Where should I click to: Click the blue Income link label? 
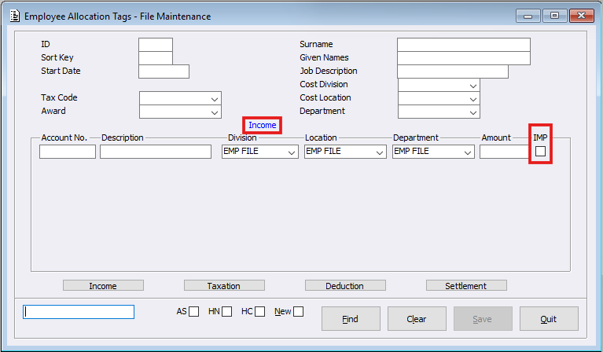pos(263,126)
